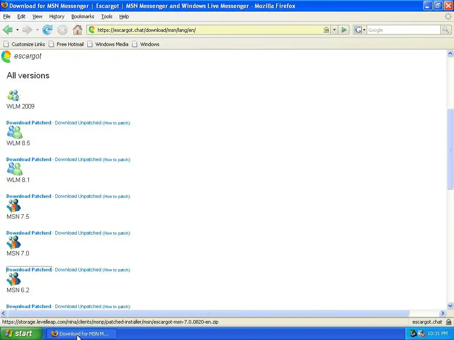Open the File menu
Image resolution: width=454 pixels, height=340 pixels.
tap(7, 16)
